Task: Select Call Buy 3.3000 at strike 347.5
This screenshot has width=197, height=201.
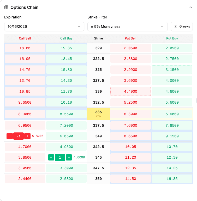Action: [x=67, y=168]
